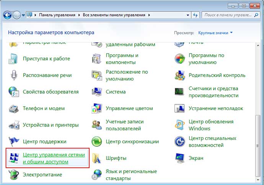Open the Центр поддержки link text
The image size is (264, 185).
pyautogui.click(x=45, y=141)
